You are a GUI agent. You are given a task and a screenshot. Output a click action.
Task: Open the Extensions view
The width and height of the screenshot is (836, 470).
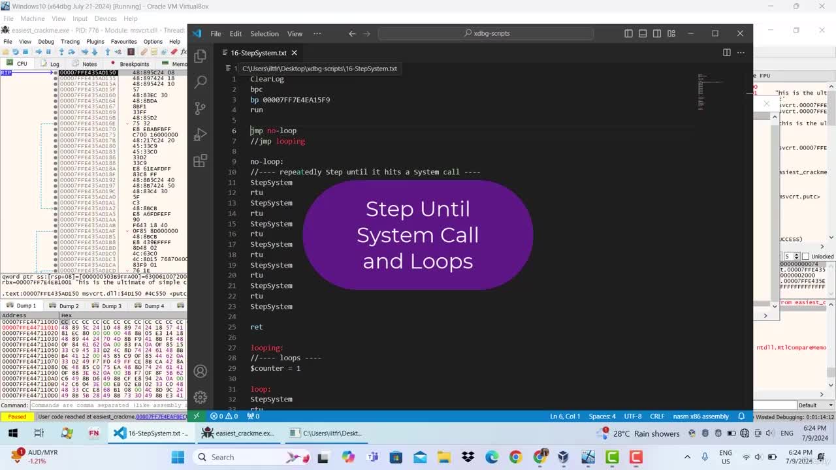pos(201,161)
